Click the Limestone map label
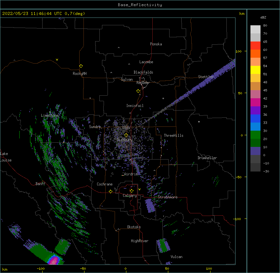Screen dimensions: 280x273 pos(50,115)
